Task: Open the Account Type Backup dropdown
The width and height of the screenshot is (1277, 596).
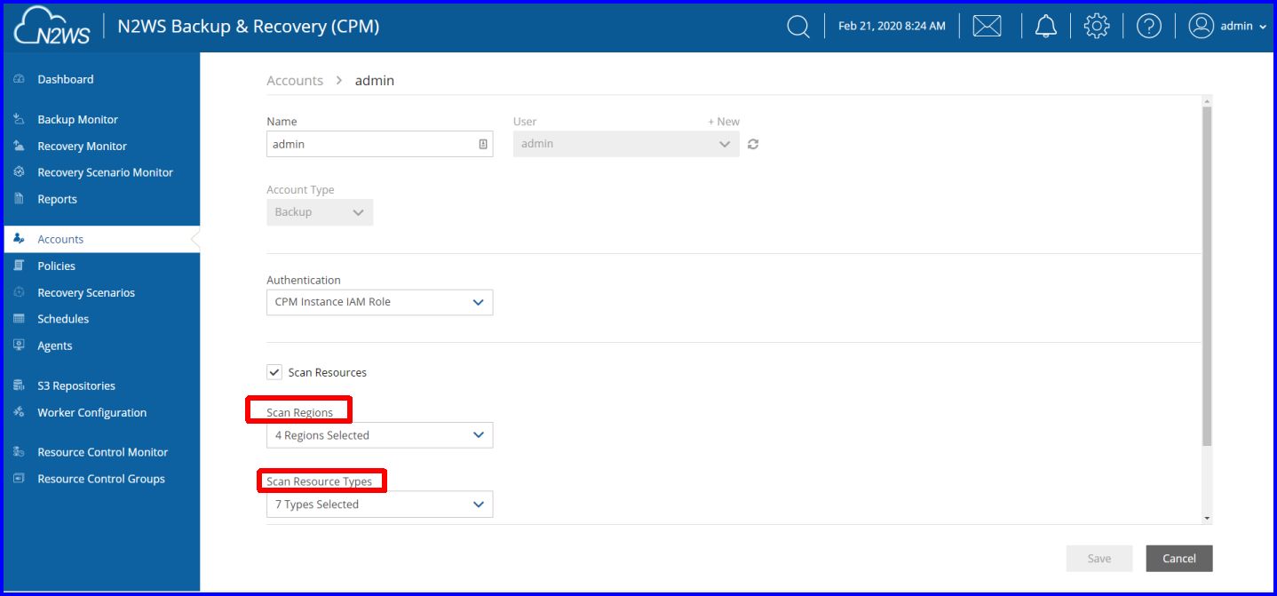Action: point(320,212)
